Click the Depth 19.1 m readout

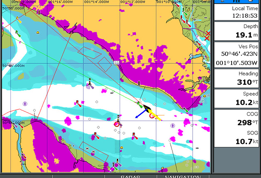point(237,31)
